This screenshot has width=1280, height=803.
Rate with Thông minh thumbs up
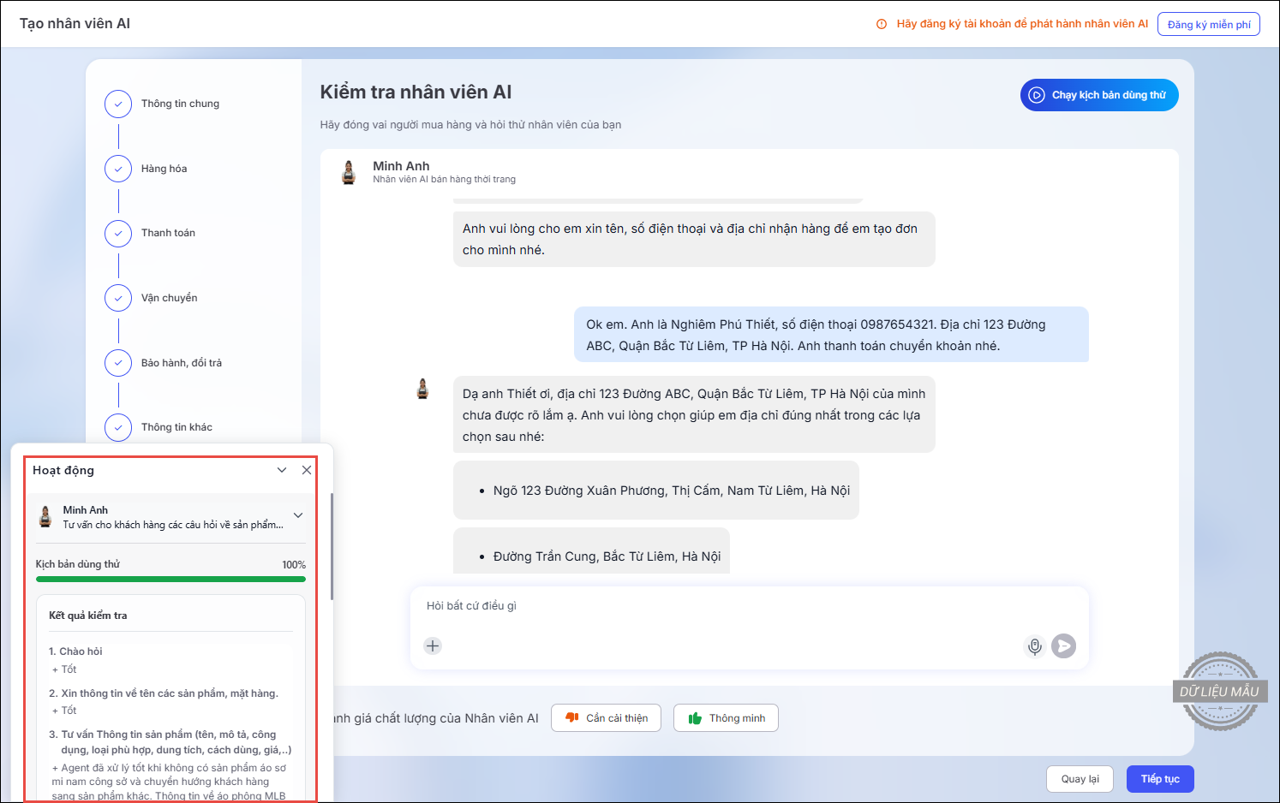coord(726,718)
